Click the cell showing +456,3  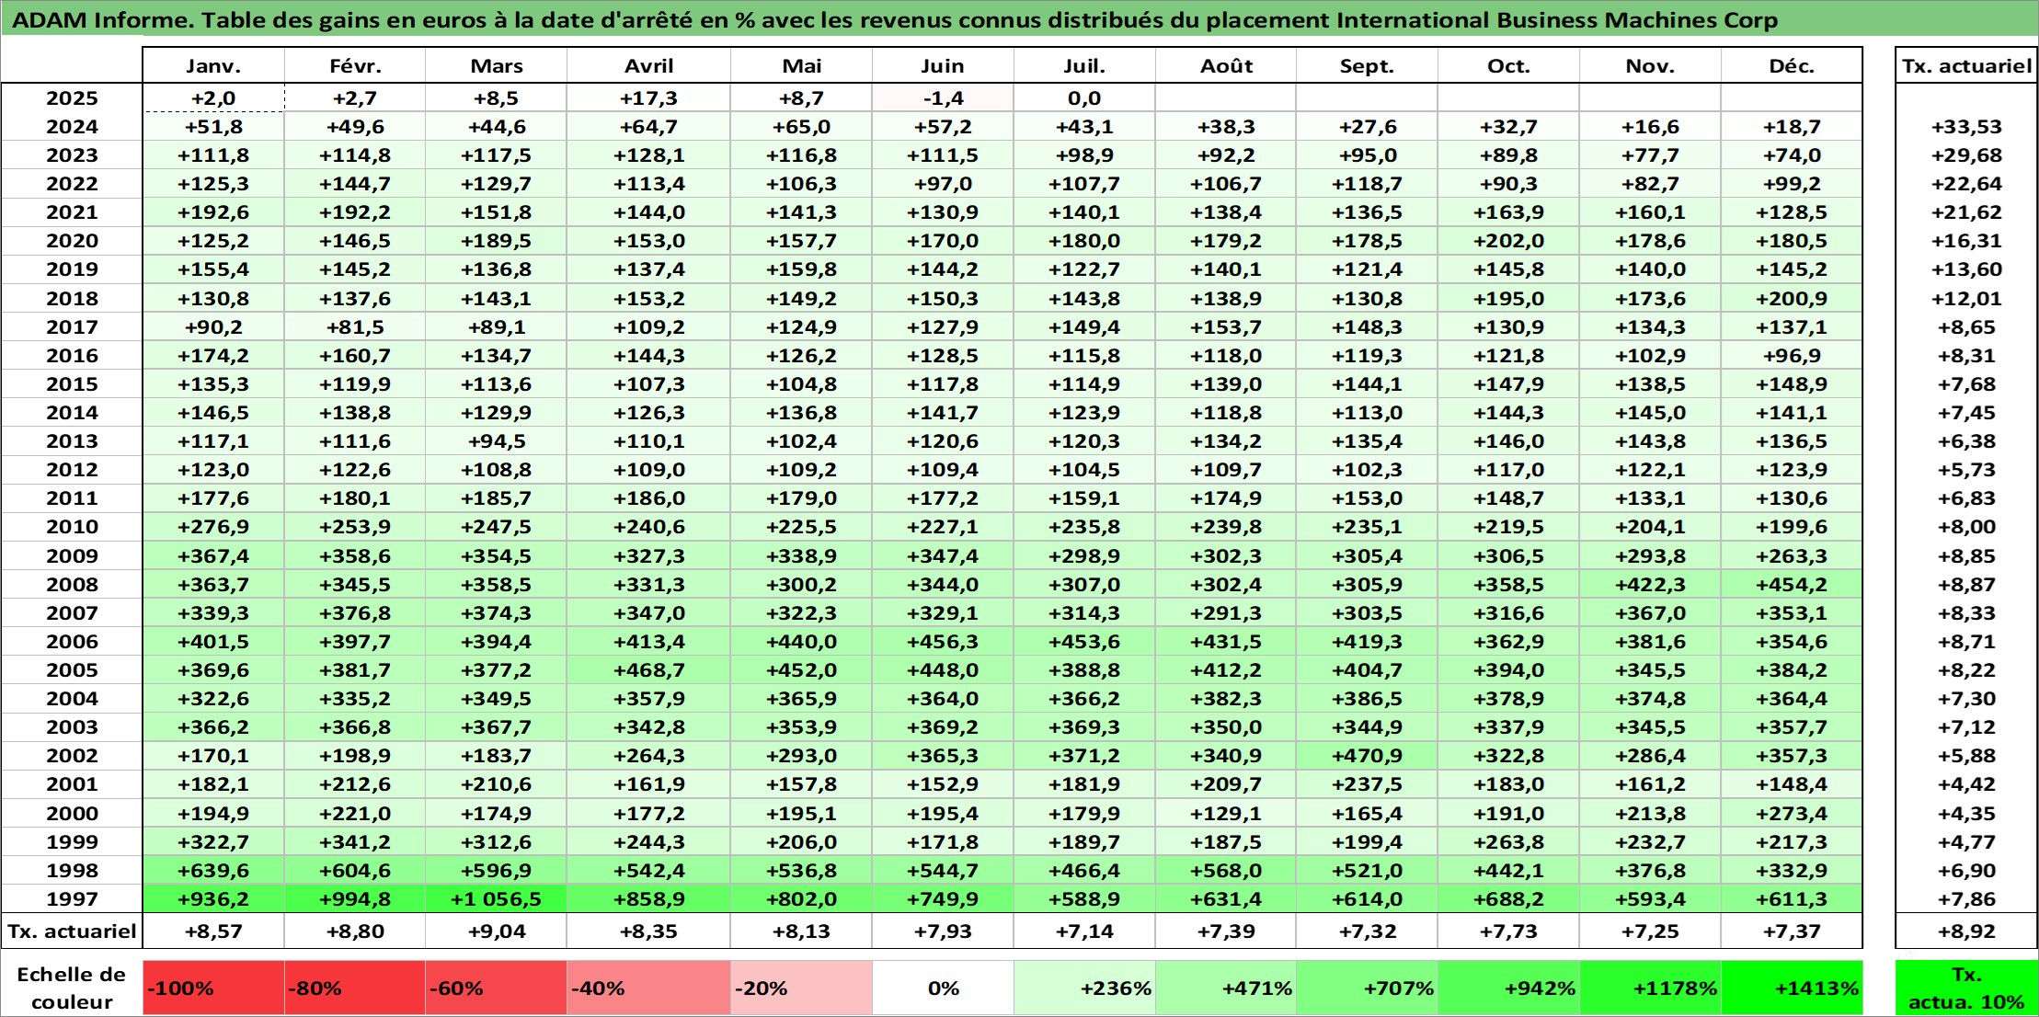pyautogui.click(x=943, y=642)
